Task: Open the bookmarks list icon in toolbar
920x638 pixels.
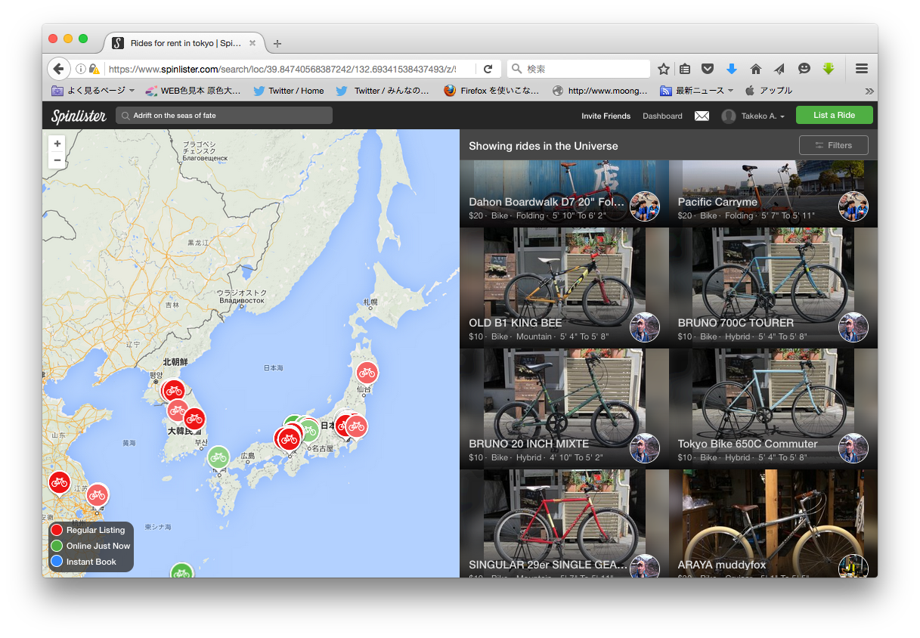Action: (x=685, y=69)
